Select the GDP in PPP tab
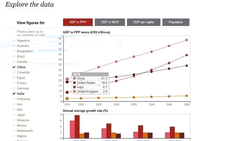239x141 pixels. tap(78, 22)
